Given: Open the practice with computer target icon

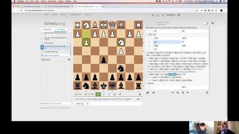Looking at the screenshot, I should (153, 93).
